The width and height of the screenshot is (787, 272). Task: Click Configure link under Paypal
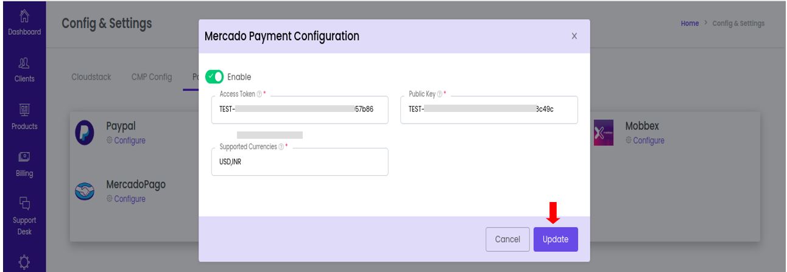coord(126,141)
